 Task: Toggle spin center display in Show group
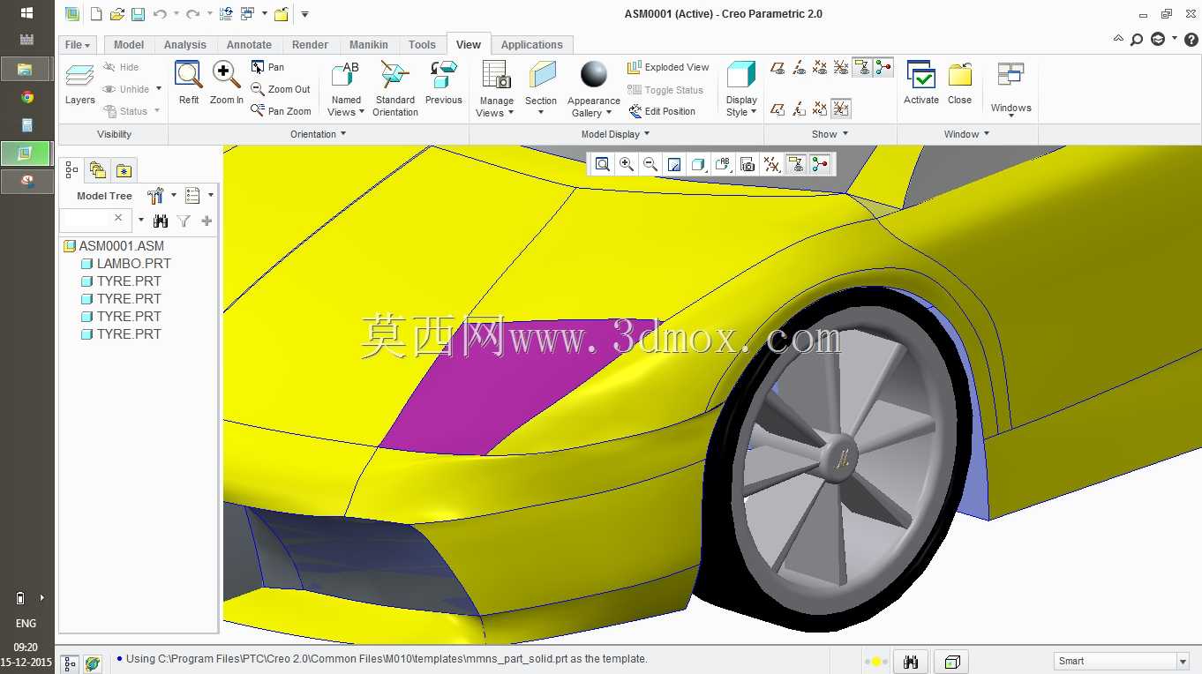883,67
